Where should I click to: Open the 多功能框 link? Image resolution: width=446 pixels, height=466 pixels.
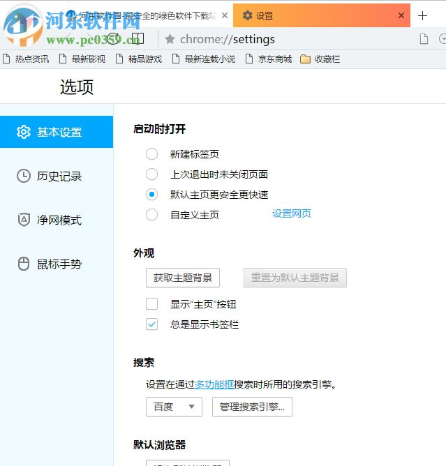pos(214,384)
